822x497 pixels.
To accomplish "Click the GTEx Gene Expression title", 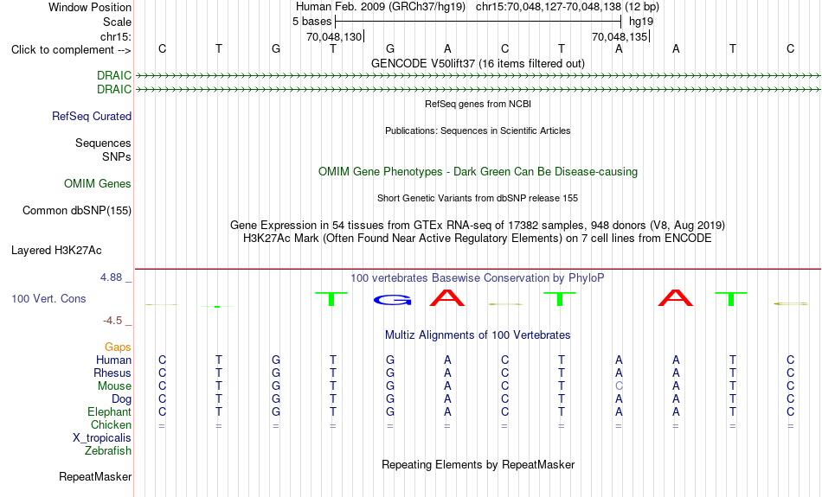I will click(x=478, y=226).
